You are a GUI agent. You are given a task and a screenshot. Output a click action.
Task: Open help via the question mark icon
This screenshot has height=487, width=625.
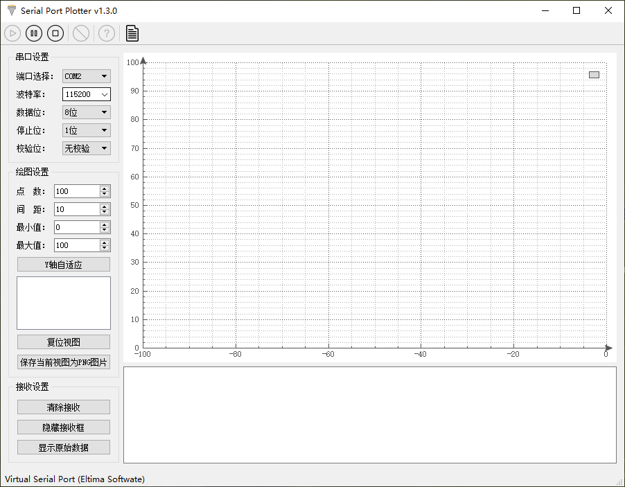(x=106, y=33)
